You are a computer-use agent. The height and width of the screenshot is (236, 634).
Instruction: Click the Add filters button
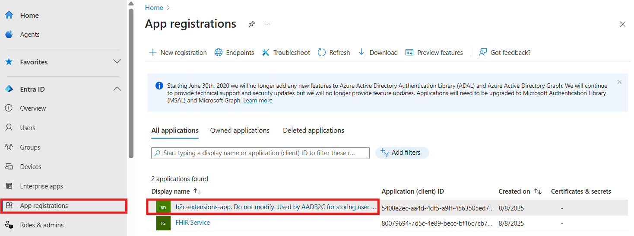402,153
